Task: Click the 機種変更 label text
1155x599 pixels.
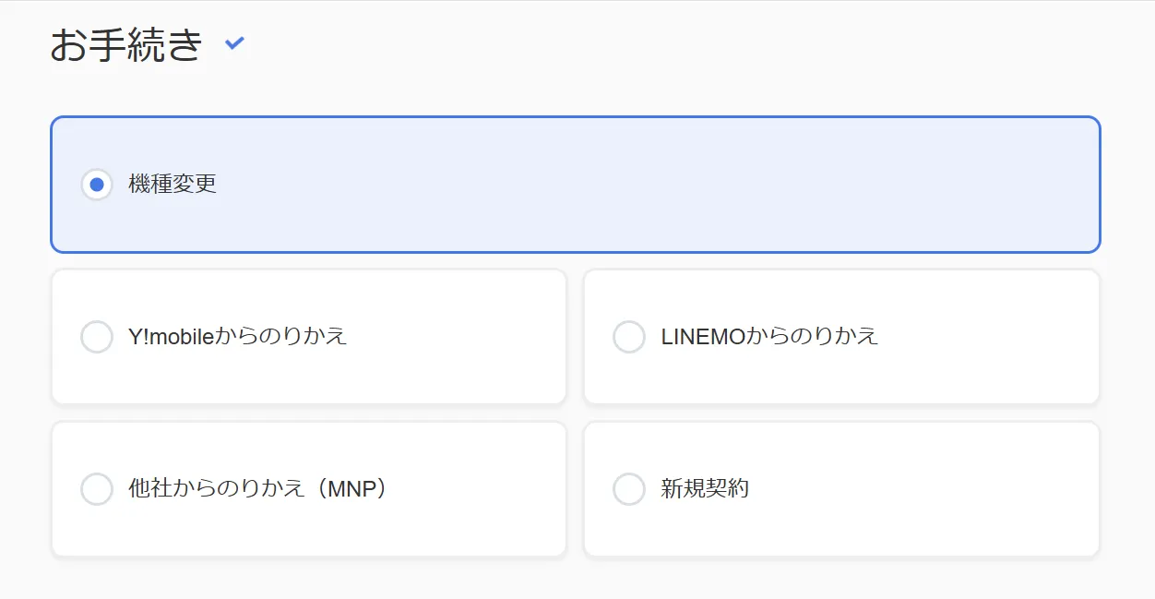Action: pyautogui.click(x=173, y=184)
